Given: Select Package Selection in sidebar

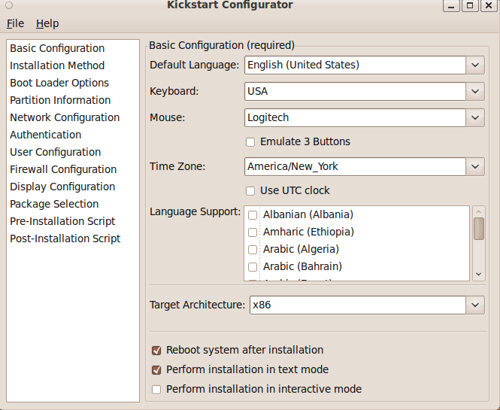Looking at the screenshot, I should point(54,204).
